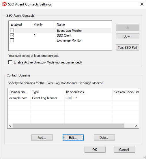
Task: Select the example.com domain entry
Action: coord(18,98)
